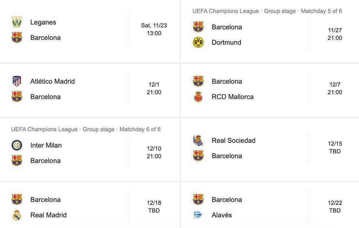Click the Inter Milan logo
The image size is (359, 228).
click(17, 145)
